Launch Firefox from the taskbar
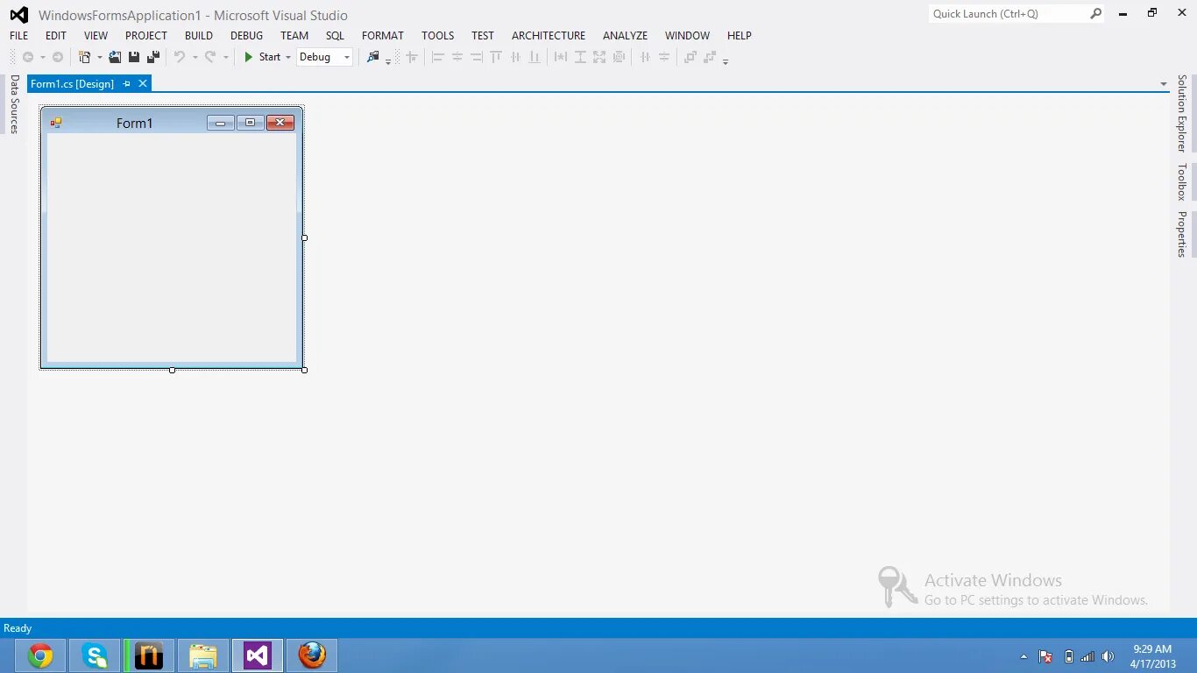Viewport: 1197px width, 673px height. pyautogui.click(x=312, y=655)
